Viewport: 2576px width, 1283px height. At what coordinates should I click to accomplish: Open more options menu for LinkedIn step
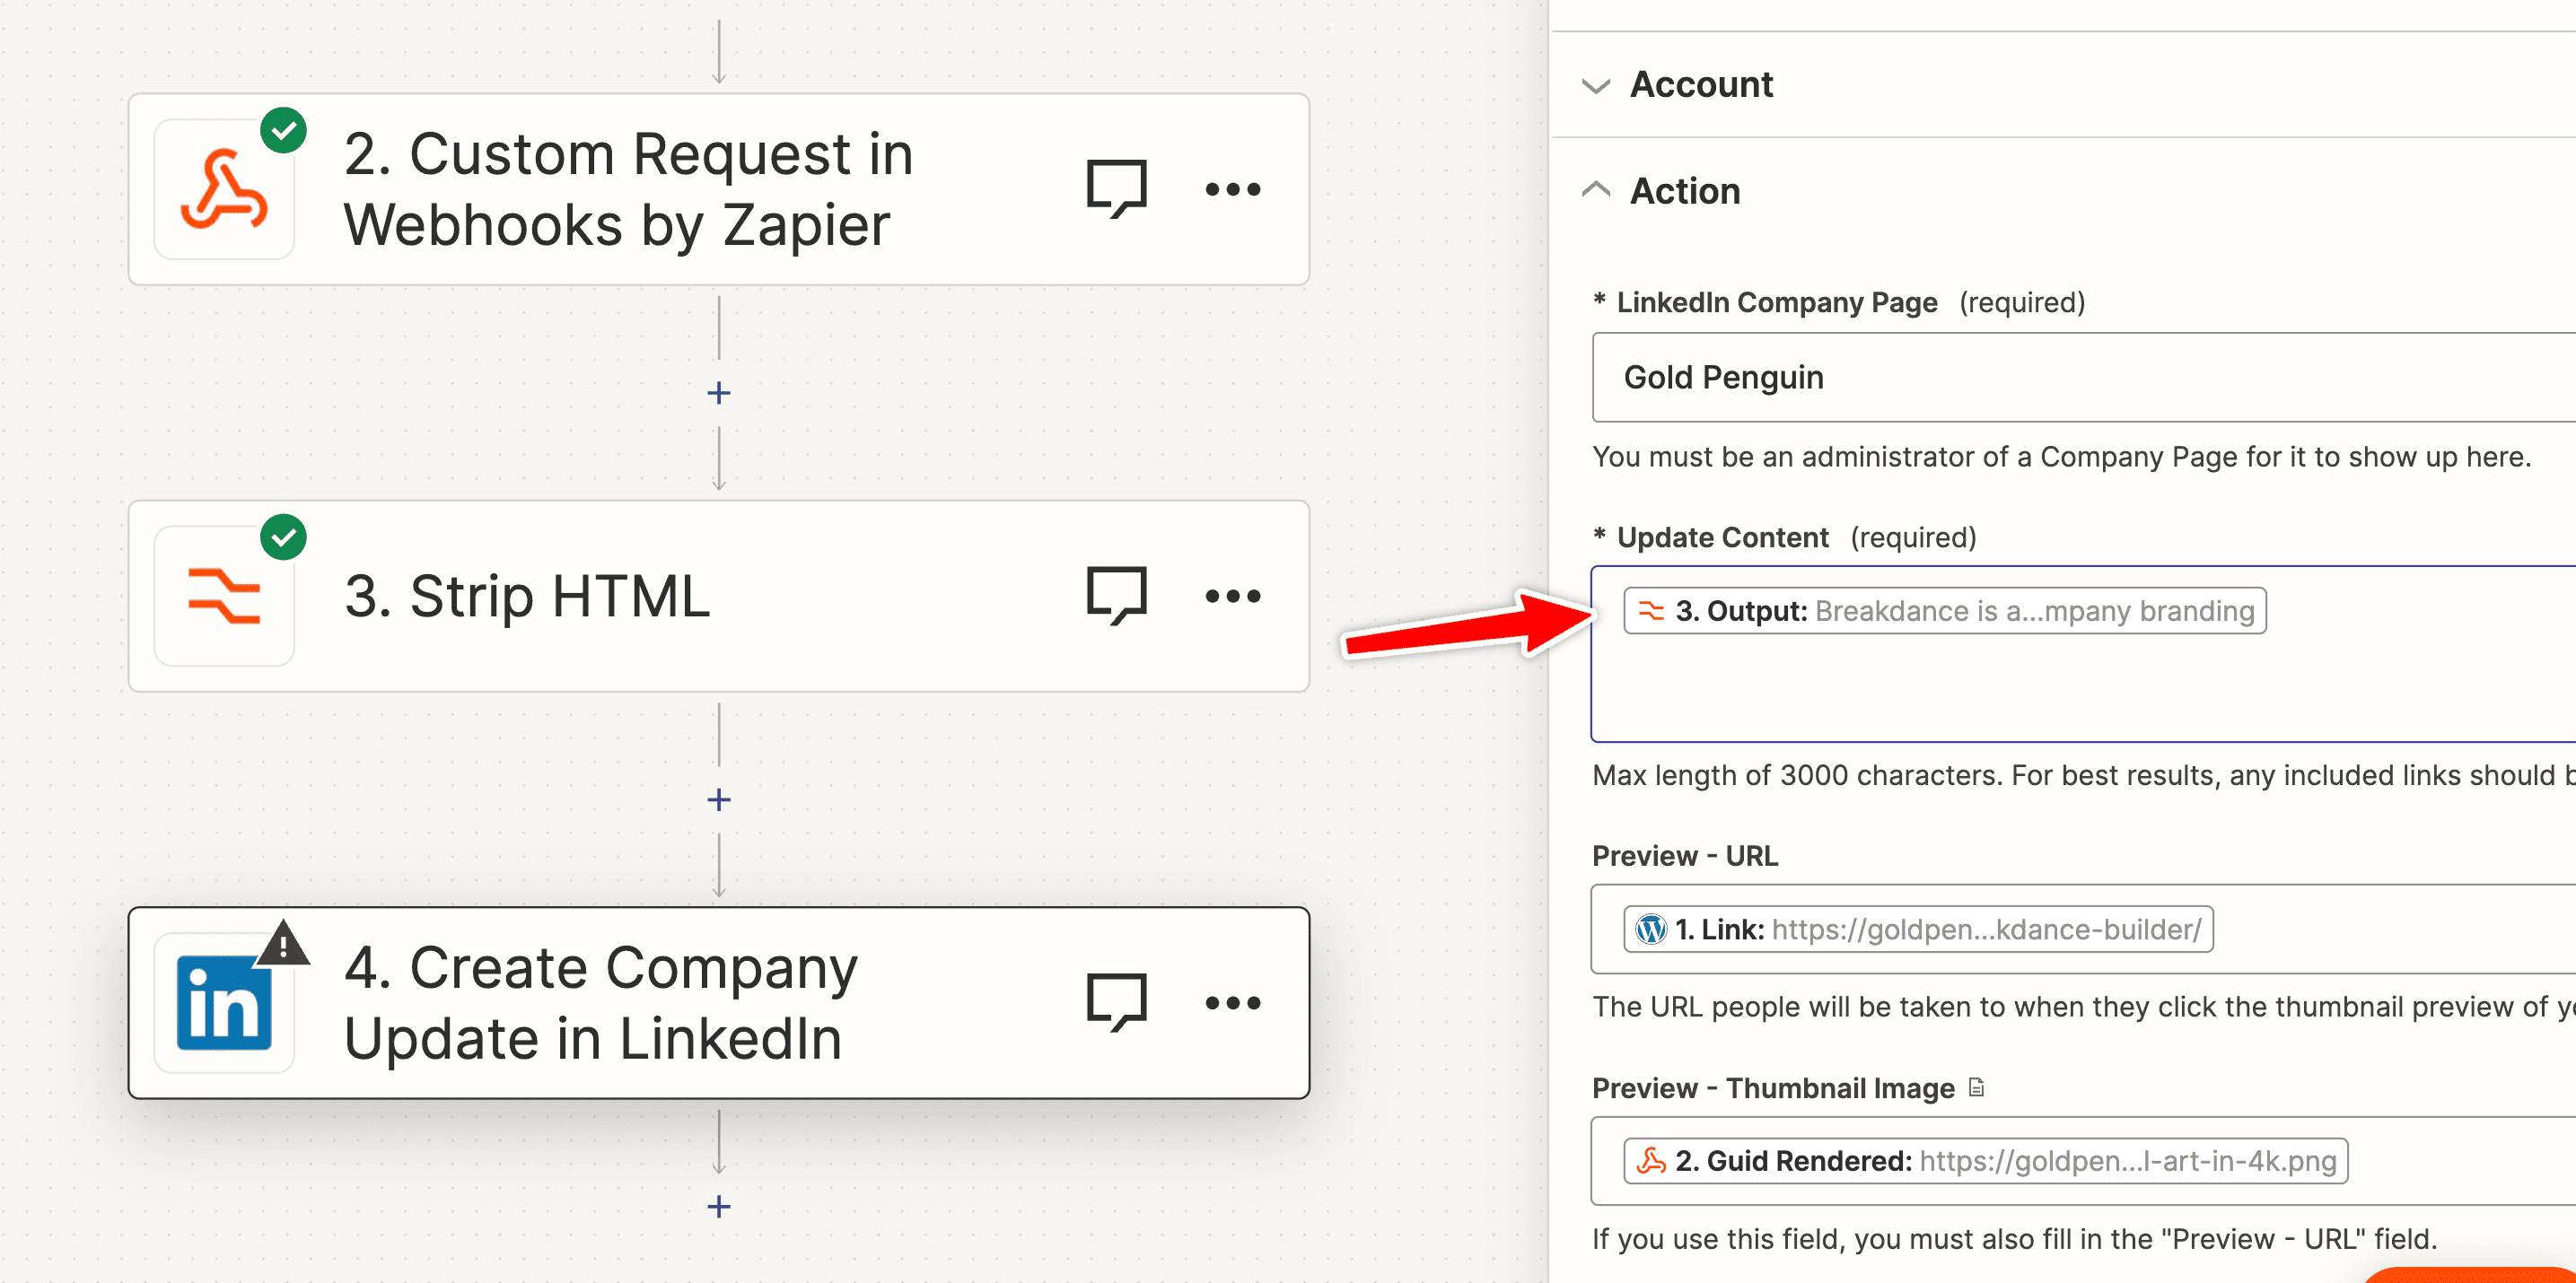pyautogui.click(x=1233, y=1003)
